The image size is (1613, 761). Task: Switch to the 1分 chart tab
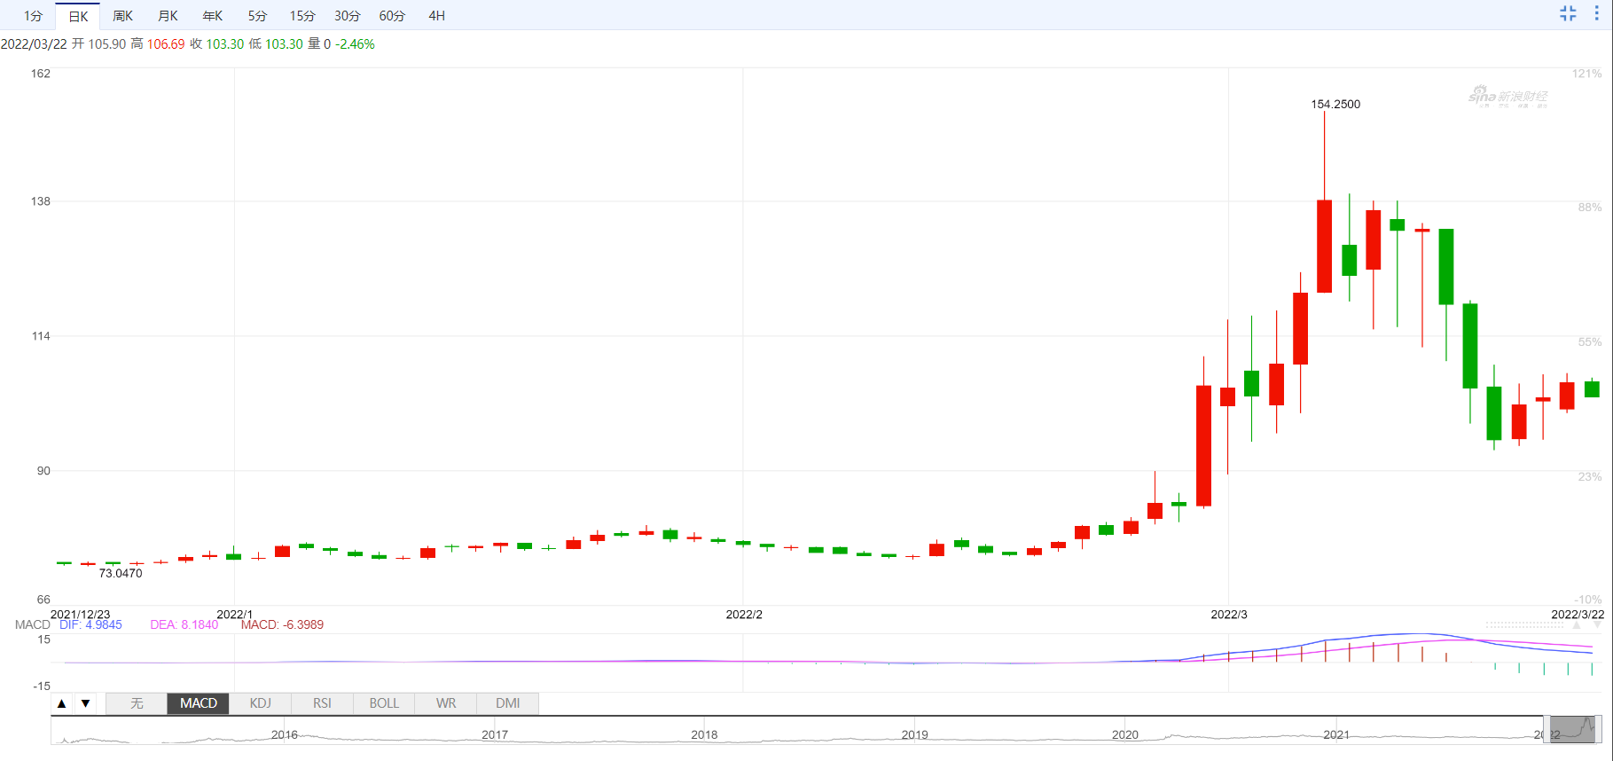(33, 16)
